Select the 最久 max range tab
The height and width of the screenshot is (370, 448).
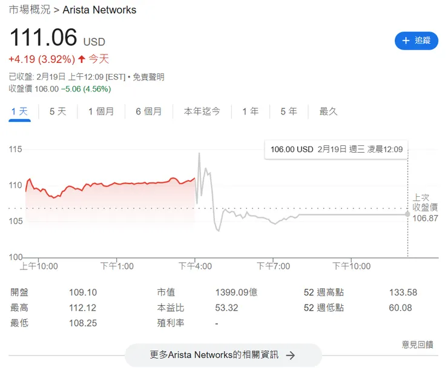click(328, 111)
